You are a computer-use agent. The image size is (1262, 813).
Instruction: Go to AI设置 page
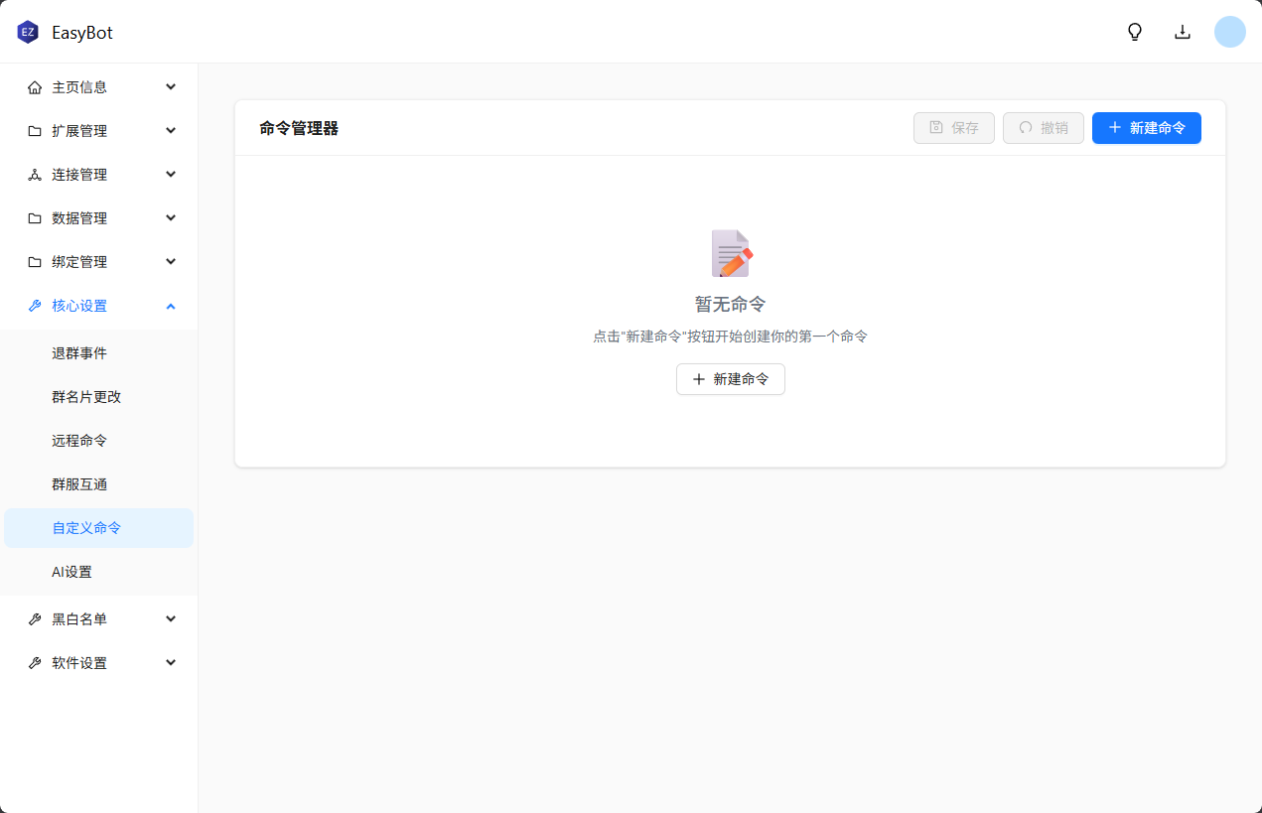(x=71, y=572)
